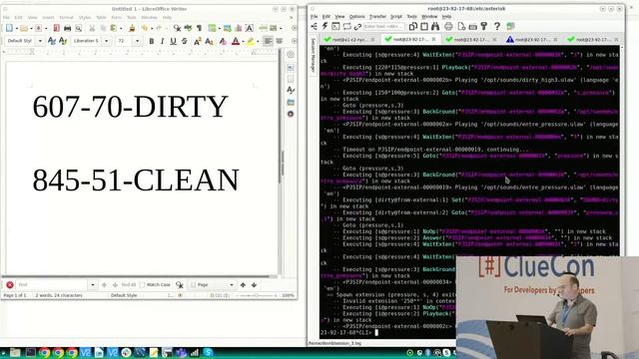
Task: Open paragraph style dropdown Default Style
Action: pyautogui.click(x=40, y=41)
